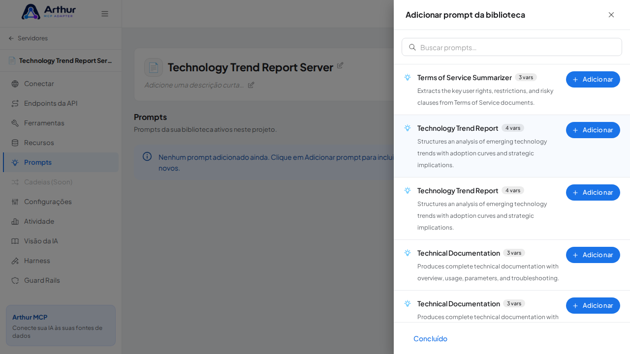Screen dimensions: 630x354
Task: Open the Conectar menu item
Action: [x=61, y=84]
